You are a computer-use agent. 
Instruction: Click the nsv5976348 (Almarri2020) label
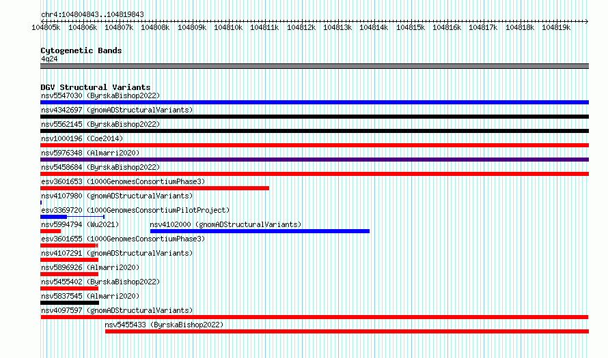pyautogui.click(x=90, y=153)
